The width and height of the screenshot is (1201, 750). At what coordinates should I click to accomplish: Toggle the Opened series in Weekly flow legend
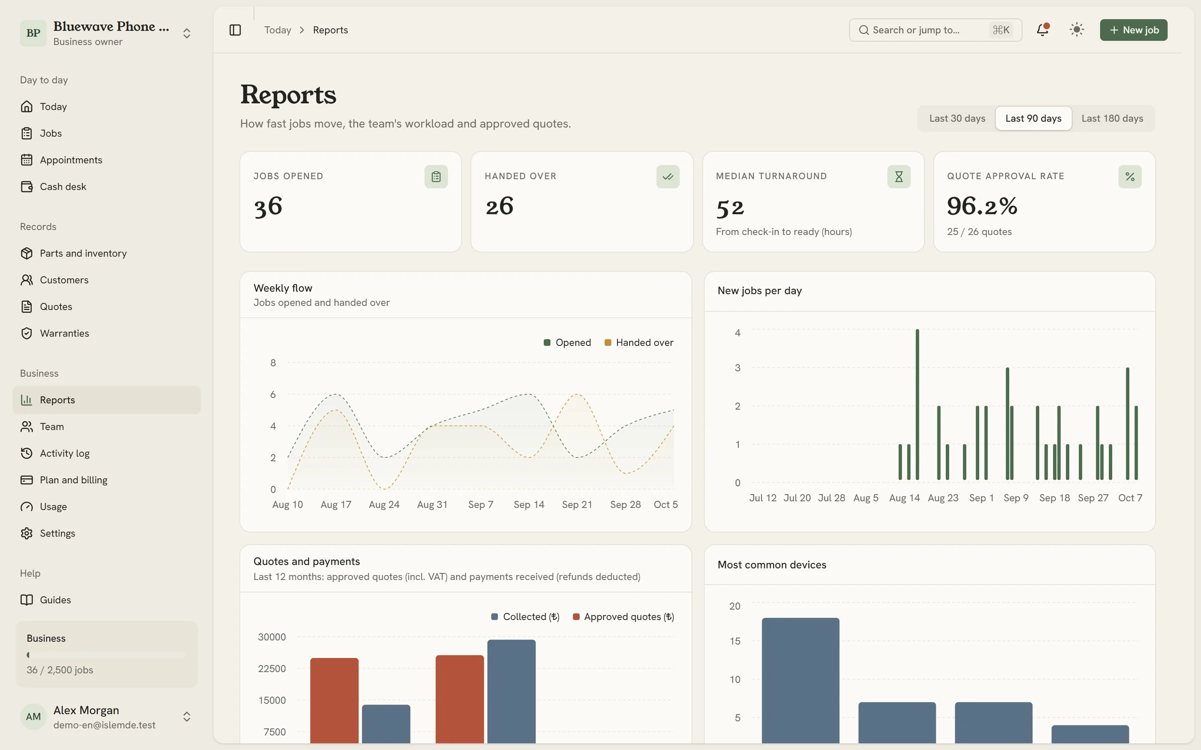pos(567,342)
